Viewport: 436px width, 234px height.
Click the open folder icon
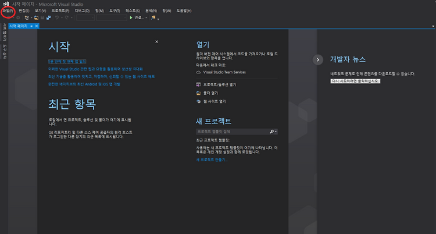pyautogui.click(x=198, y=93)
